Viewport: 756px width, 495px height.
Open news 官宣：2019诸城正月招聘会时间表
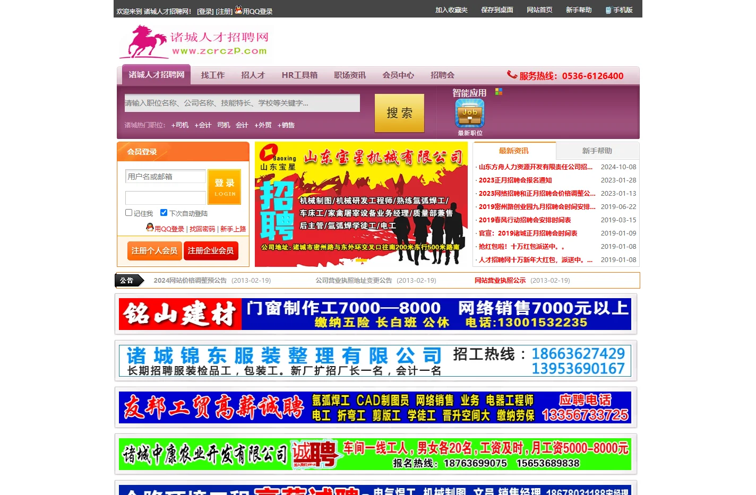click(x=528, y=233)
